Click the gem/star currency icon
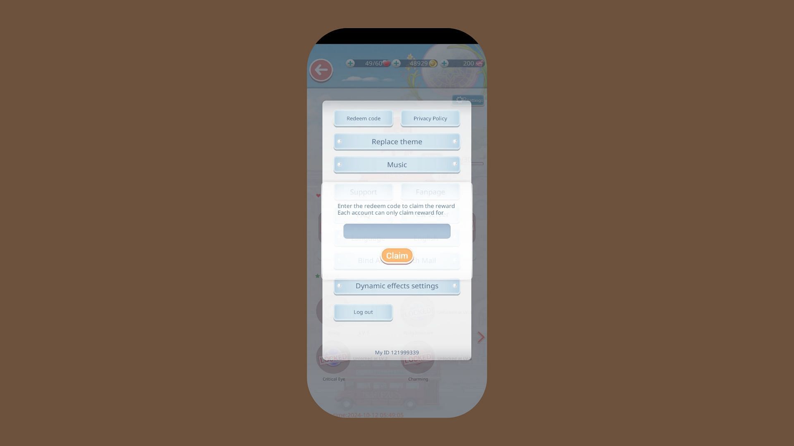The width and height of the screenshot is (794, 446). pos(479,64)
